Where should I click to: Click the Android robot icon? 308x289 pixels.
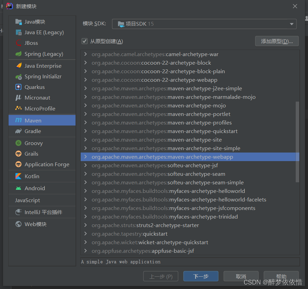pos(18,188)
